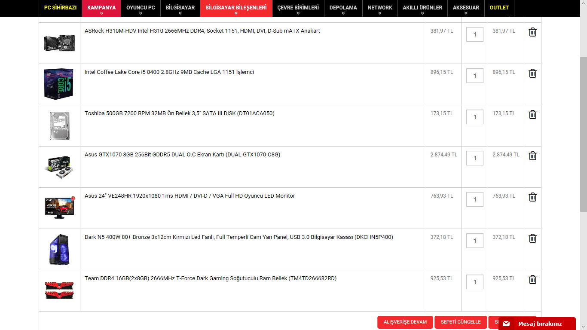587x330 pixels.
Task: Expand the ÇEVRE BİRİMLERİ menu
Action: 298,8
